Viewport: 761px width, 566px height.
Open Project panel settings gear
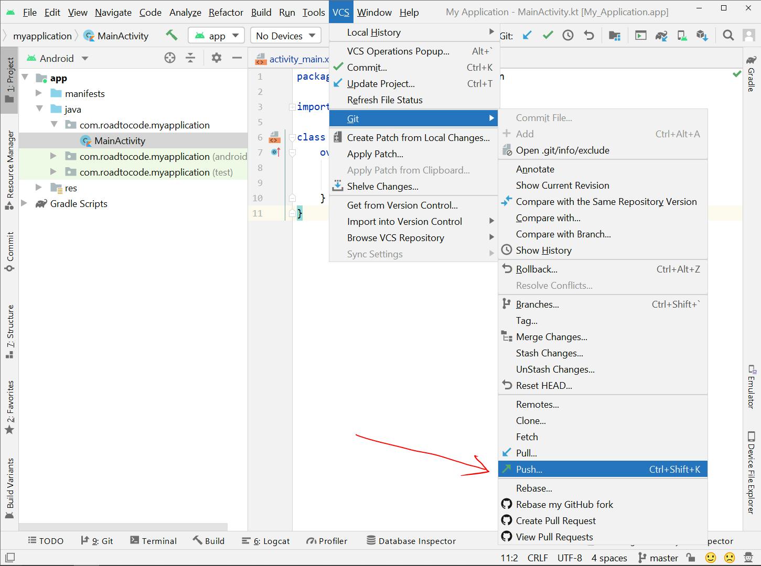coord(216,58)
